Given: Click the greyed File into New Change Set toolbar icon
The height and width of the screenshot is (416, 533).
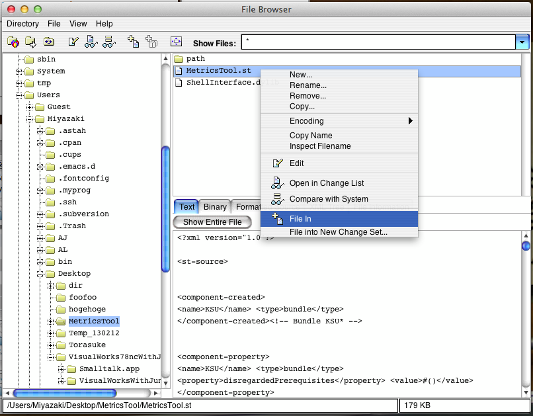Looking at the screenshot, I should click(151, 42).
